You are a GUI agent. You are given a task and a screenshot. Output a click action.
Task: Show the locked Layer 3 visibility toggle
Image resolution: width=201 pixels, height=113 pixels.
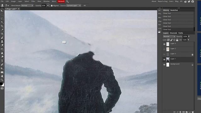(164, 54)
